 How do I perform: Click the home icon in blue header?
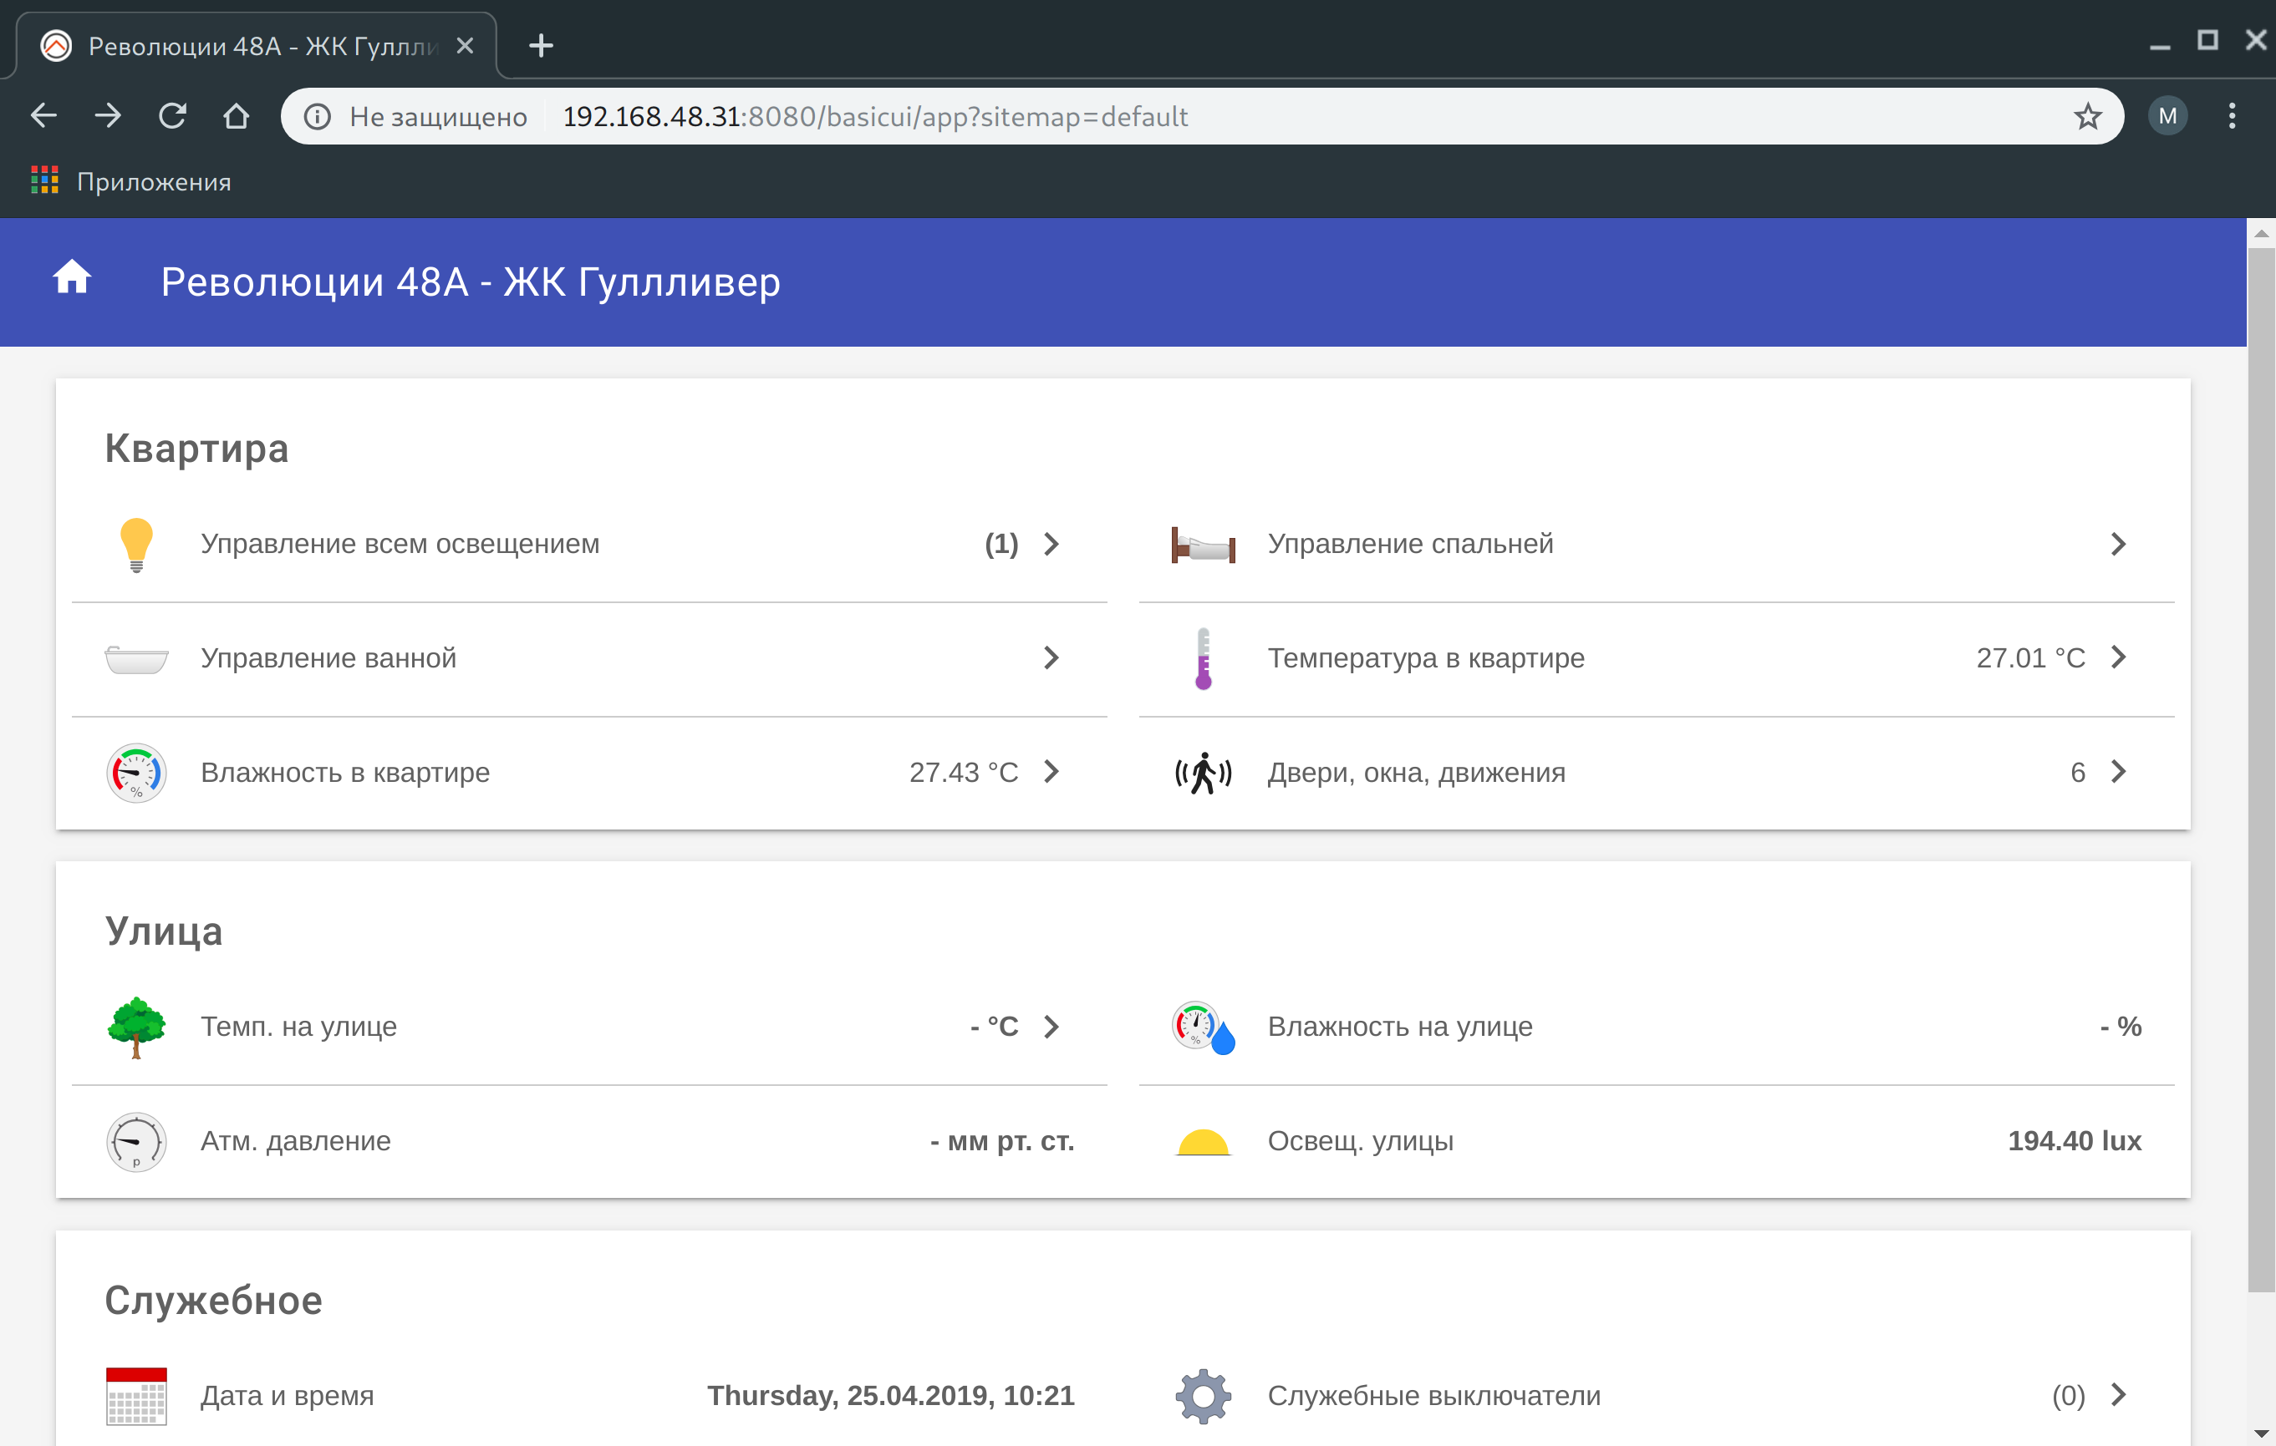click(72, 279)
